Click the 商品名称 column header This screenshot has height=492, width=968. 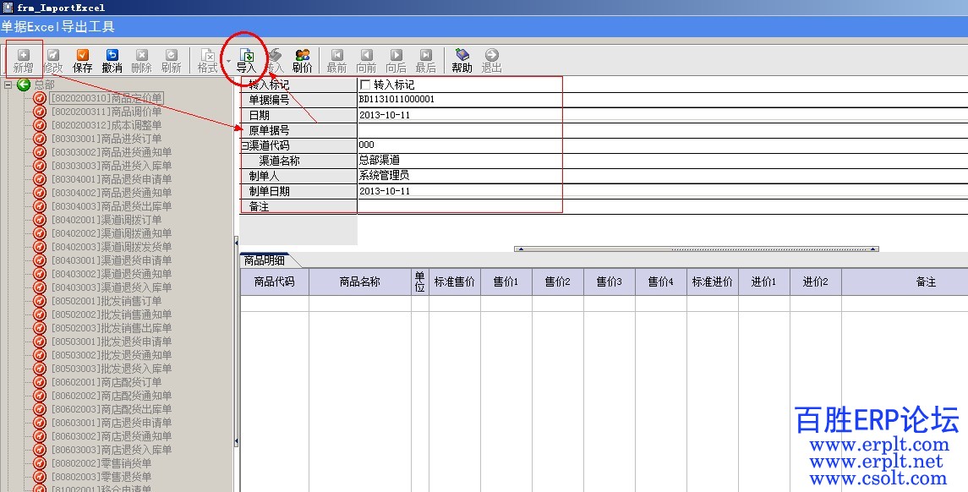coord(359,282)
